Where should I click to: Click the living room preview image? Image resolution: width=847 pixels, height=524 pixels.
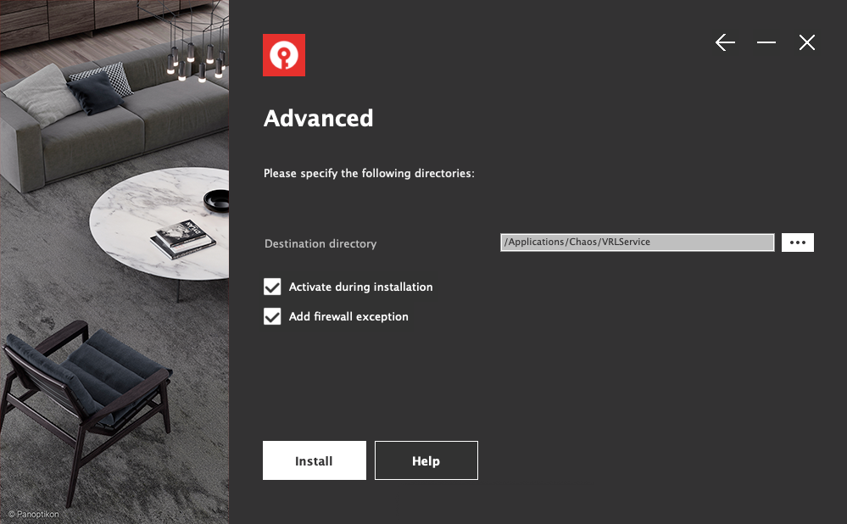(x=114, y=254)
